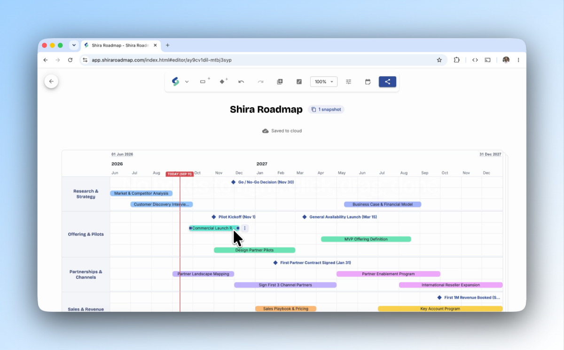The image size is (564, 350).
Task: Close the Shira Roadmap tab
Action: click(155, 45)
